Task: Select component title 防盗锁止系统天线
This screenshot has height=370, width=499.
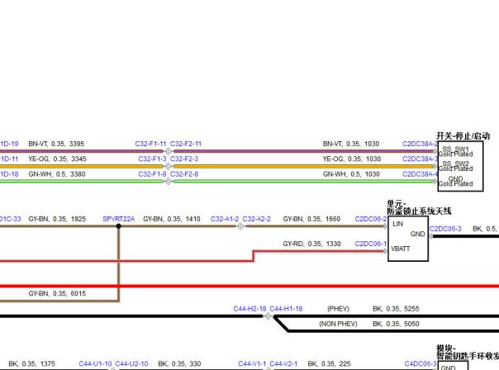Action: (x=419, y=211)
